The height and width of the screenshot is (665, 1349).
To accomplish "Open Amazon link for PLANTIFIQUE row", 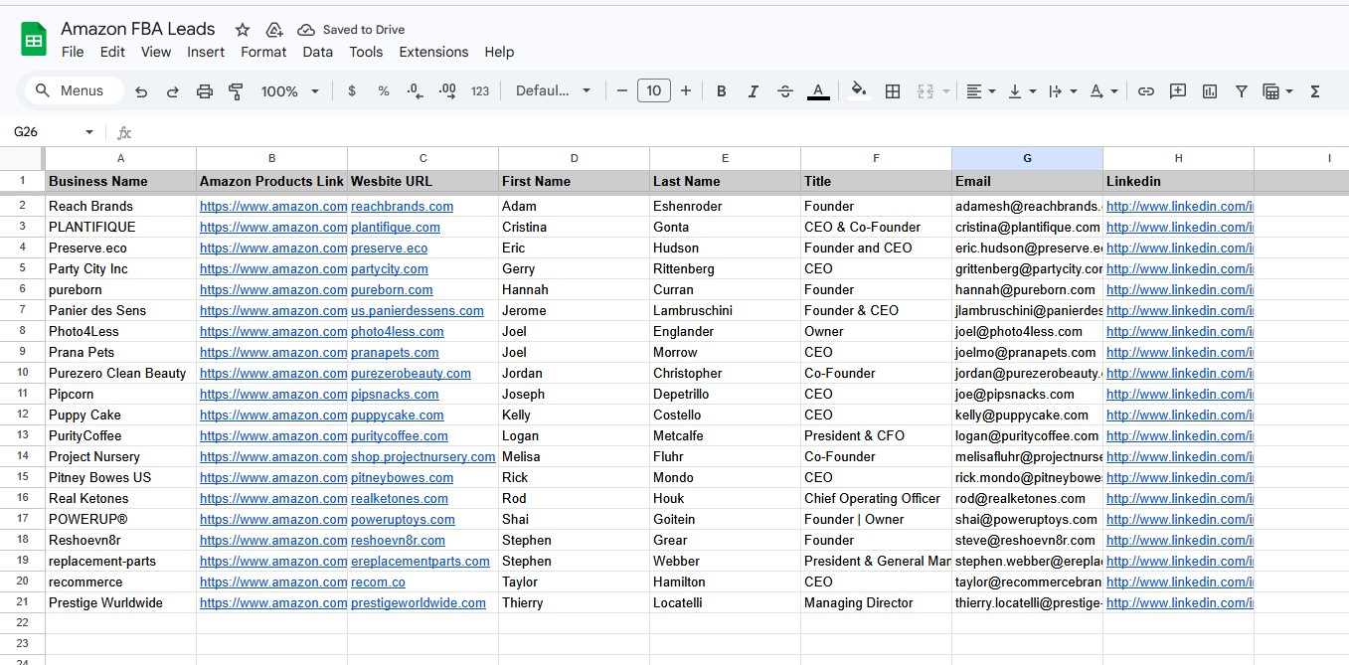I will click(273, 227).
